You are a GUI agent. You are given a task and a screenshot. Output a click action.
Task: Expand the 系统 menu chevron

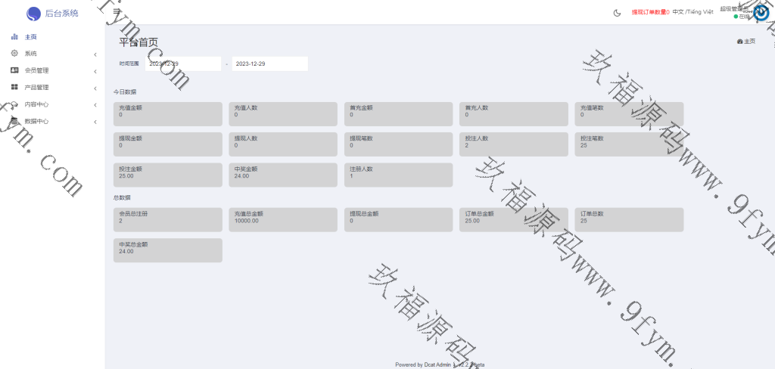click(x=95, y=54)
